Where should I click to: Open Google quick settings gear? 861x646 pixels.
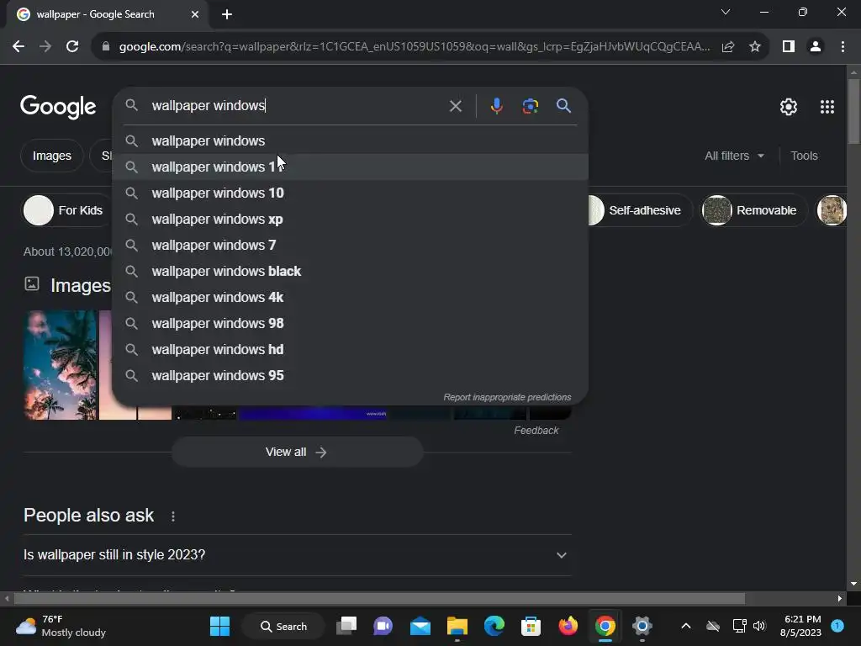click(x=789, y=107)
